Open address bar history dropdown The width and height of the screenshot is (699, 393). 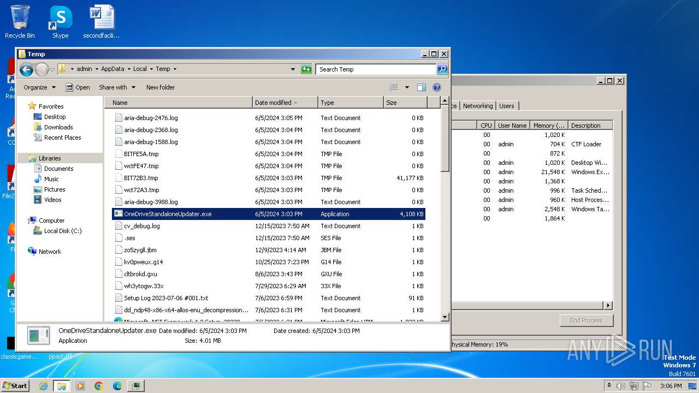coord(293,69)
